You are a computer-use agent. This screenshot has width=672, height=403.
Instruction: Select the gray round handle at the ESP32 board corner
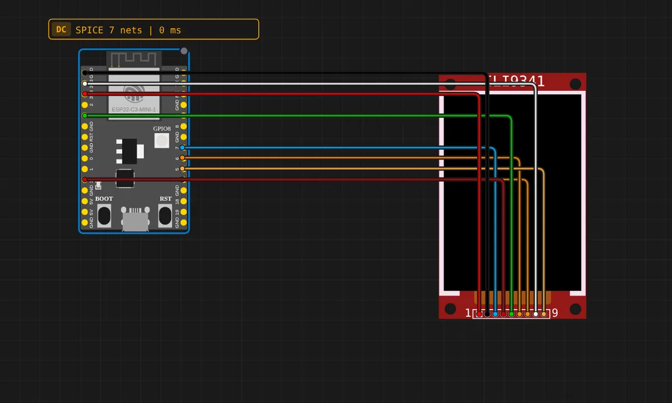[184, 51]
